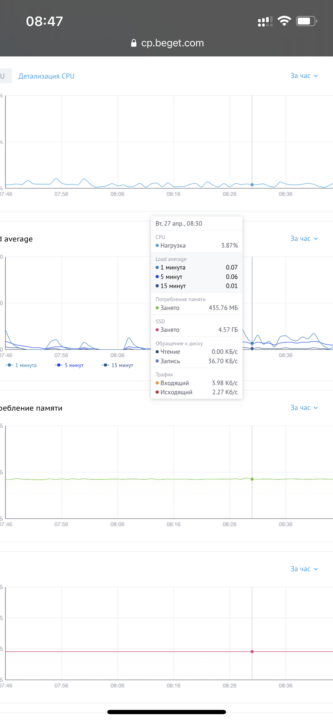333x721 pixels.
Task: Tap the cp.beget.com address bar
Action: click(167, 43)
